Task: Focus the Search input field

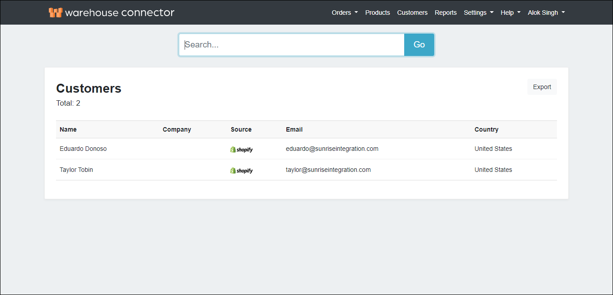Action: point(291,45)
